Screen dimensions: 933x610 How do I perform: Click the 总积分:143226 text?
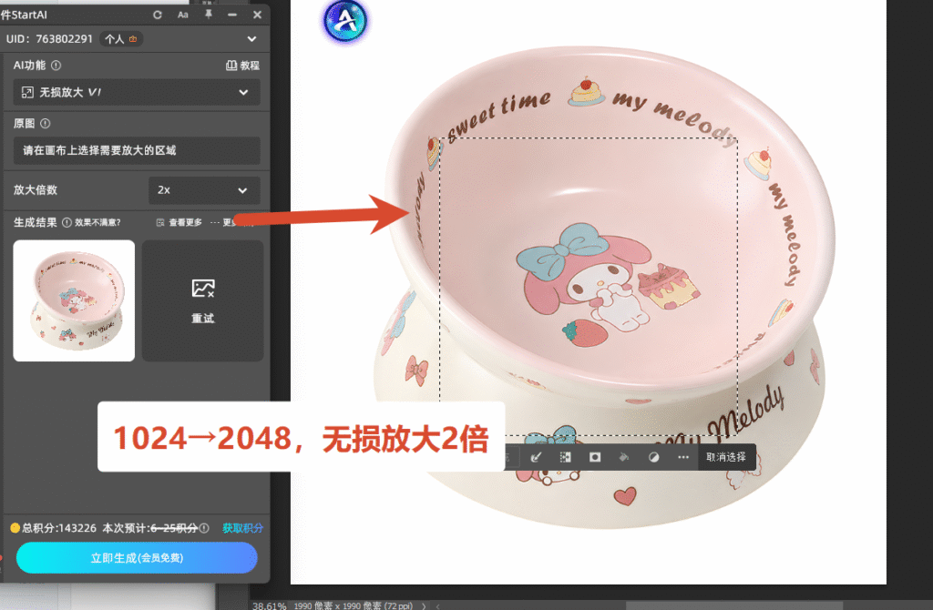[x=59, y=528]
